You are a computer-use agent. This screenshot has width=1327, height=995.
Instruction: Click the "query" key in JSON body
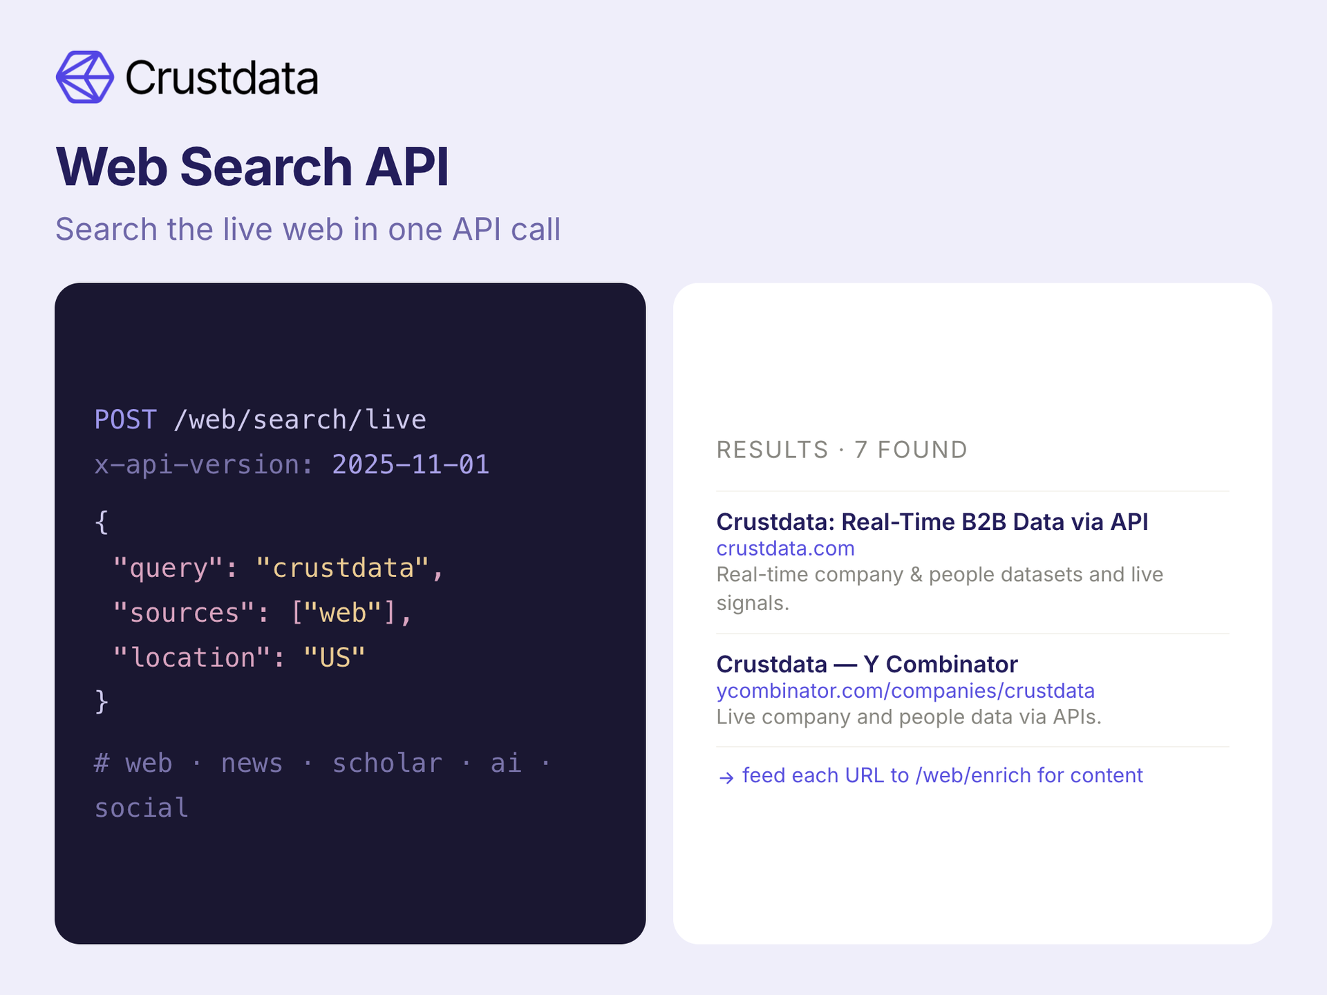tap(168, 568)
